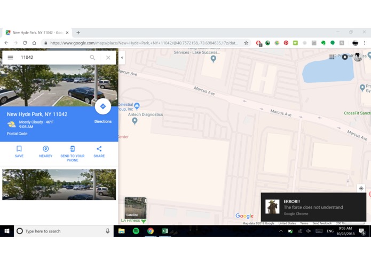Click the Send feedback link

pos(322,223)
